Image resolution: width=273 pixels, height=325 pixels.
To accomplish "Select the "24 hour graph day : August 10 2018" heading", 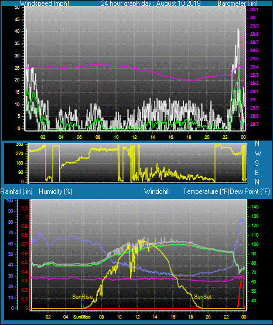I will tap(151, 4).
